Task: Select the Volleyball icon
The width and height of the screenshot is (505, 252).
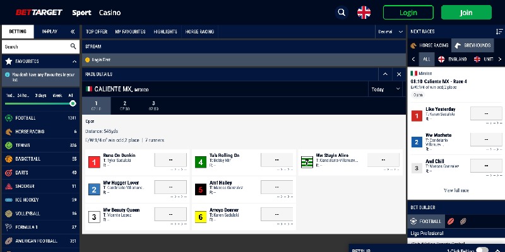Action: point(9,214)
